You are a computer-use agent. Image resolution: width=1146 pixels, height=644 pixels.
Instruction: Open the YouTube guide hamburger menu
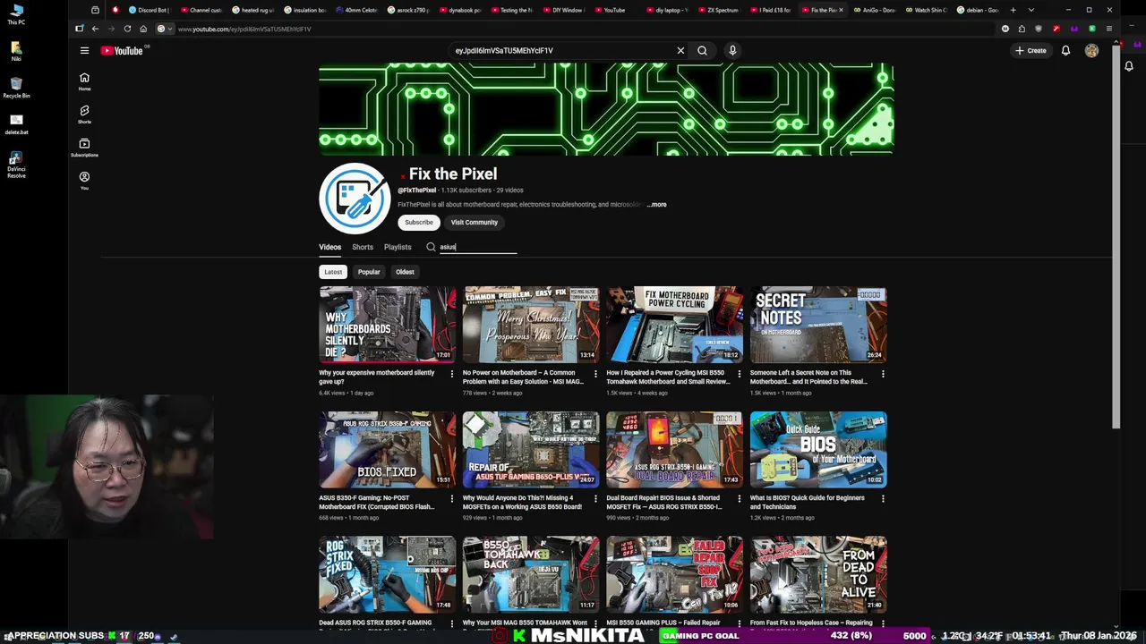(84, 51)
